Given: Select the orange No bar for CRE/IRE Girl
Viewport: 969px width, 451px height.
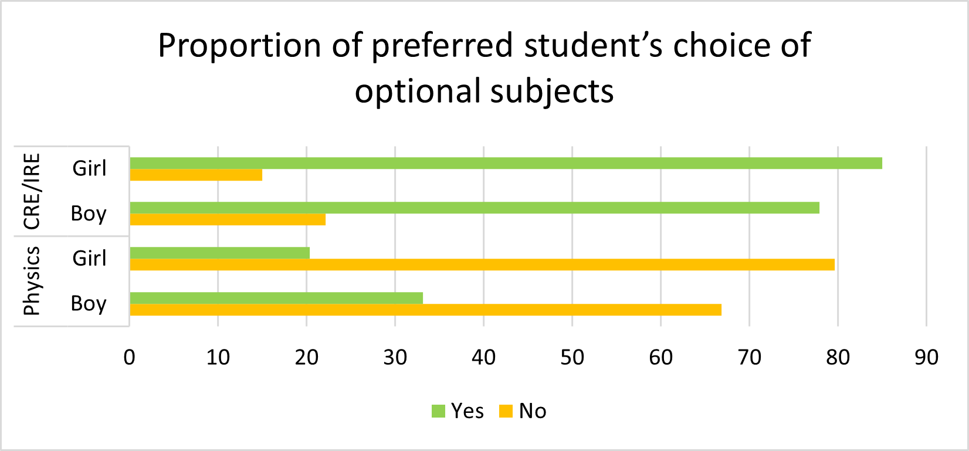Looking at the screenshot, I should [x=196, y=175].
